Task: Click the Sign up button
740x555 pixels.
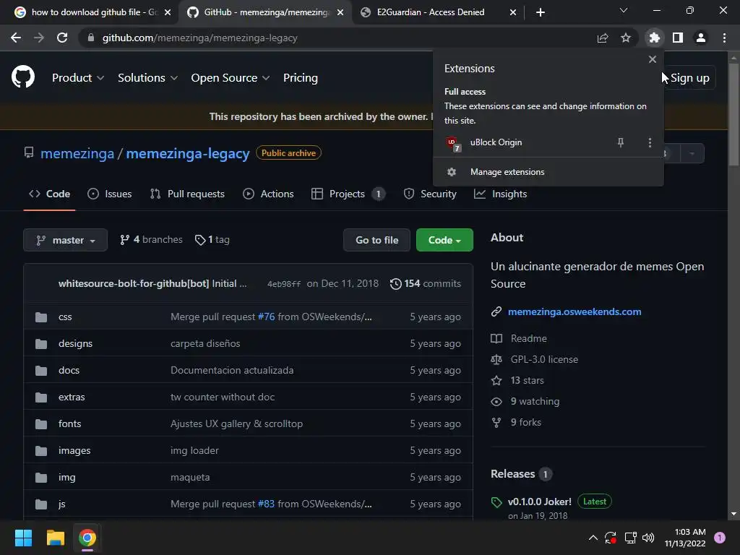Action: [x=689, y=78]
